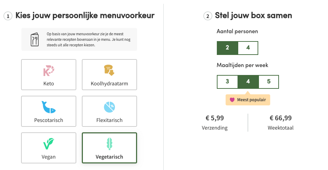Viewport: 328px width, 170px height.
Task: Click the € 66,99 Weektotaal price
Action: point(280,118)
